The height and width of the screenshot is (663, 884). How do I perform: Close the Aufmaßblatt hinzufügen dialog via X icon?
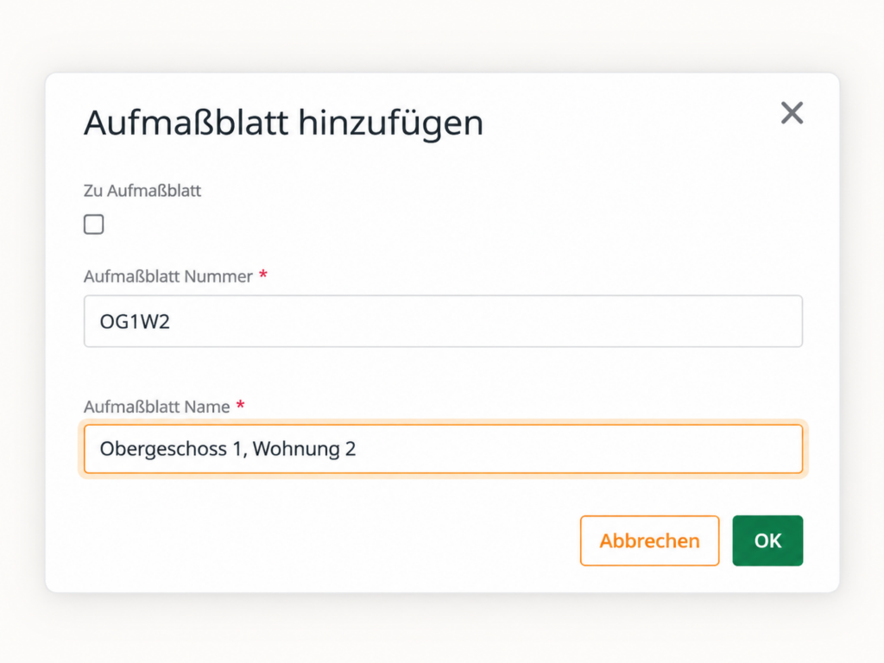(792, 113)
